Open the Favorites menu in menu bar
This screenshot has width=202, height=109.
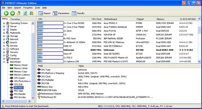[28, 8]
